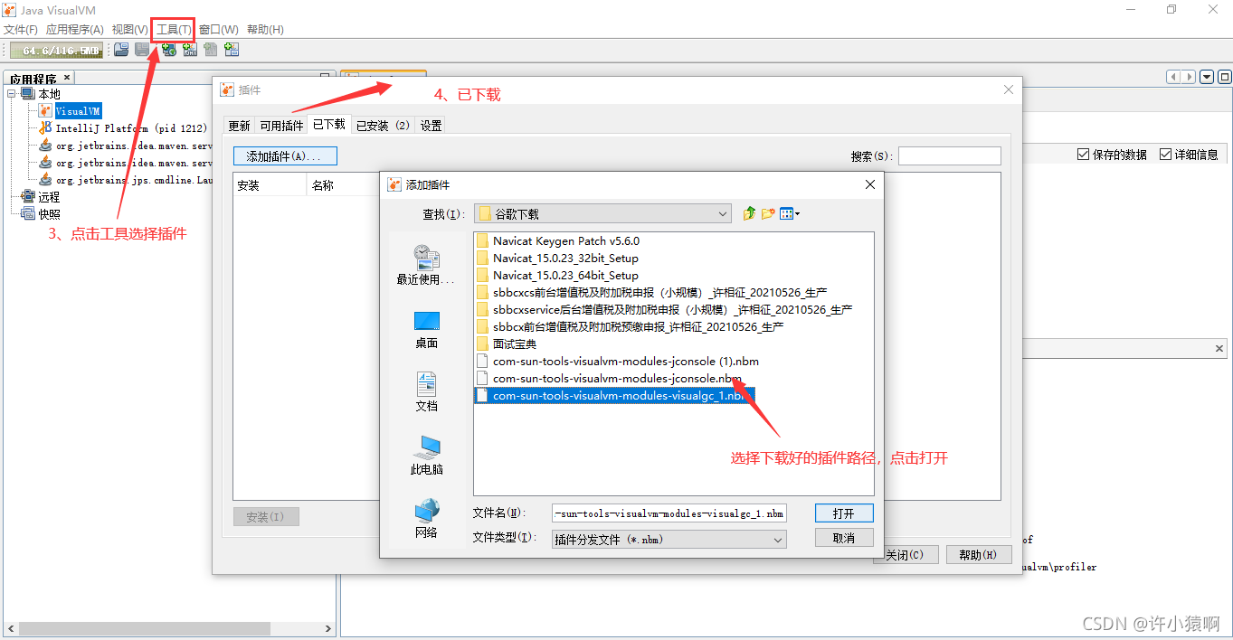The width and height of the screenshot is (1233, 640).
Task: Maximize the editor window icon at top right
Action: [x=1224, y=77]
